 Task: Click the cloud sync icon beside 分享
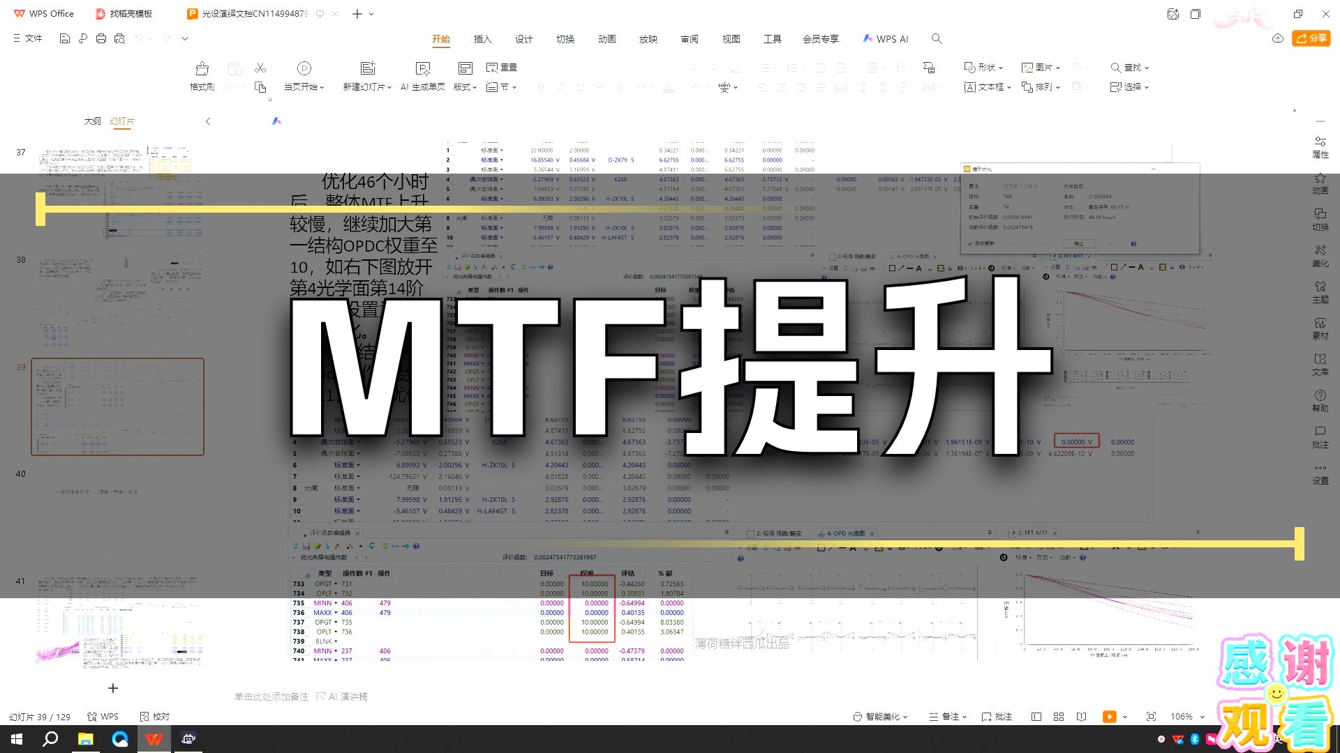[1278, 38]
